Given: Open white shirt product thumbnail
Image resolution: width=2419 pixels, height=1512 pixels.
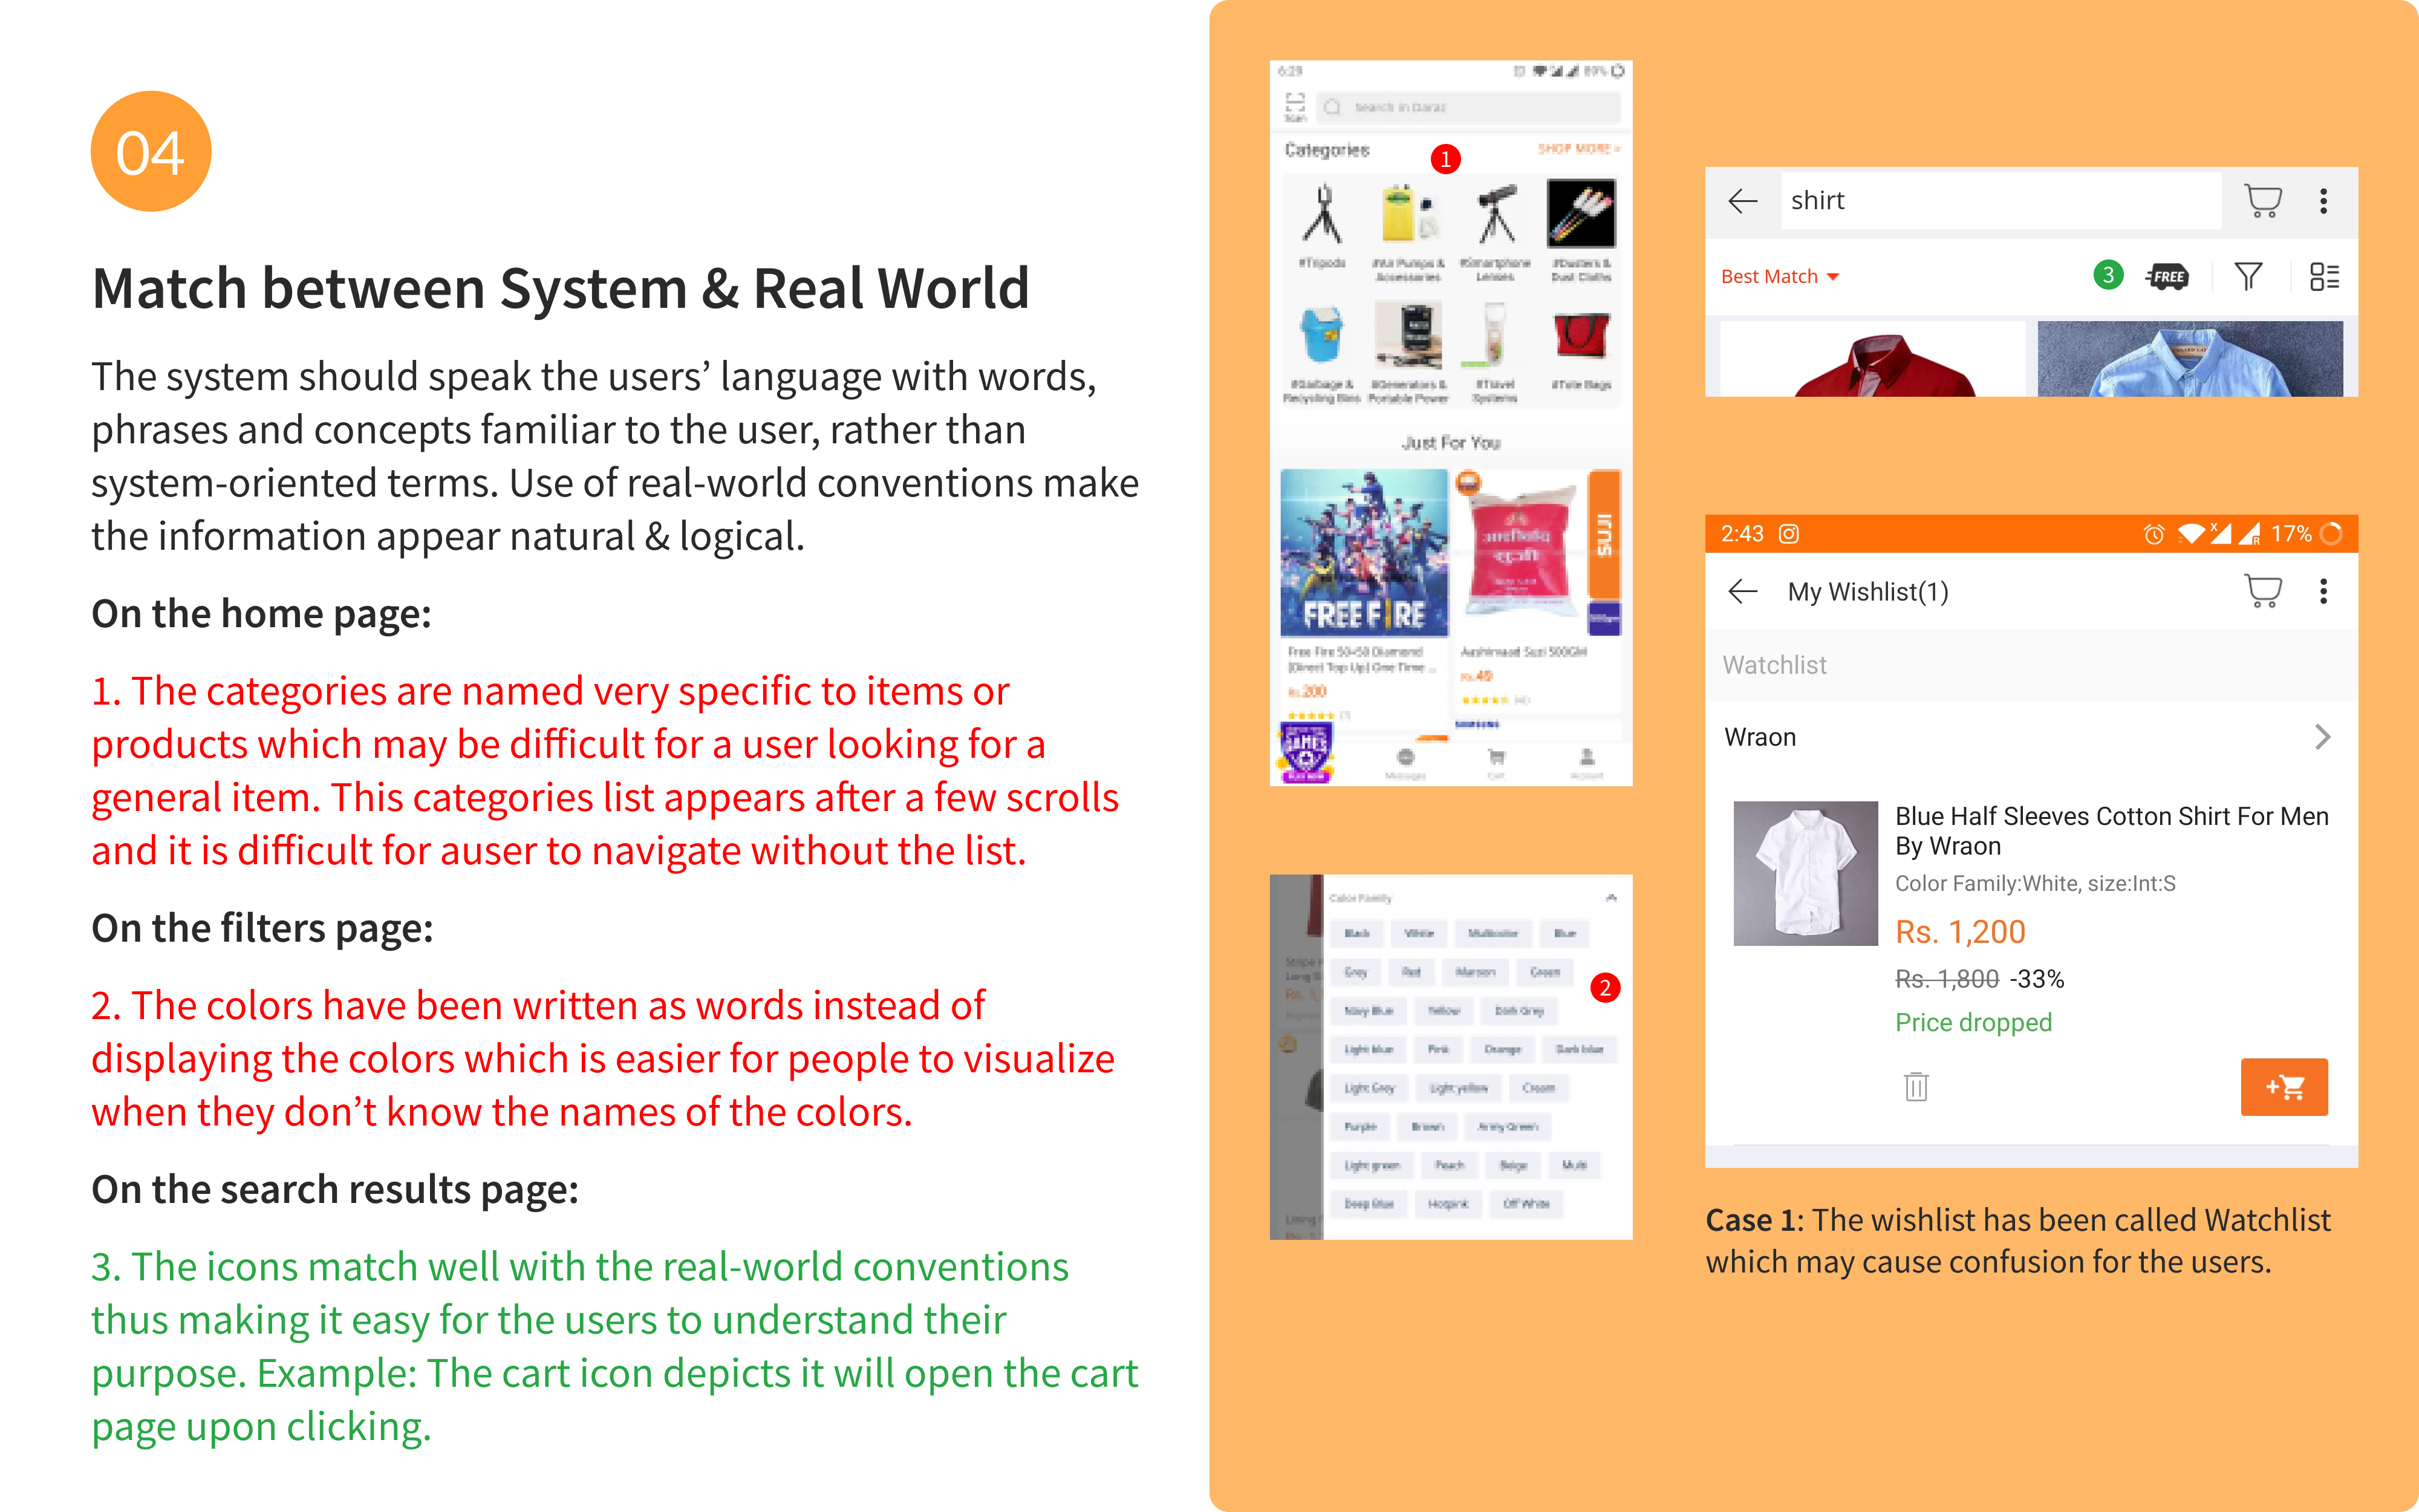Looking at the screenshot, I should click(1805, 873).
